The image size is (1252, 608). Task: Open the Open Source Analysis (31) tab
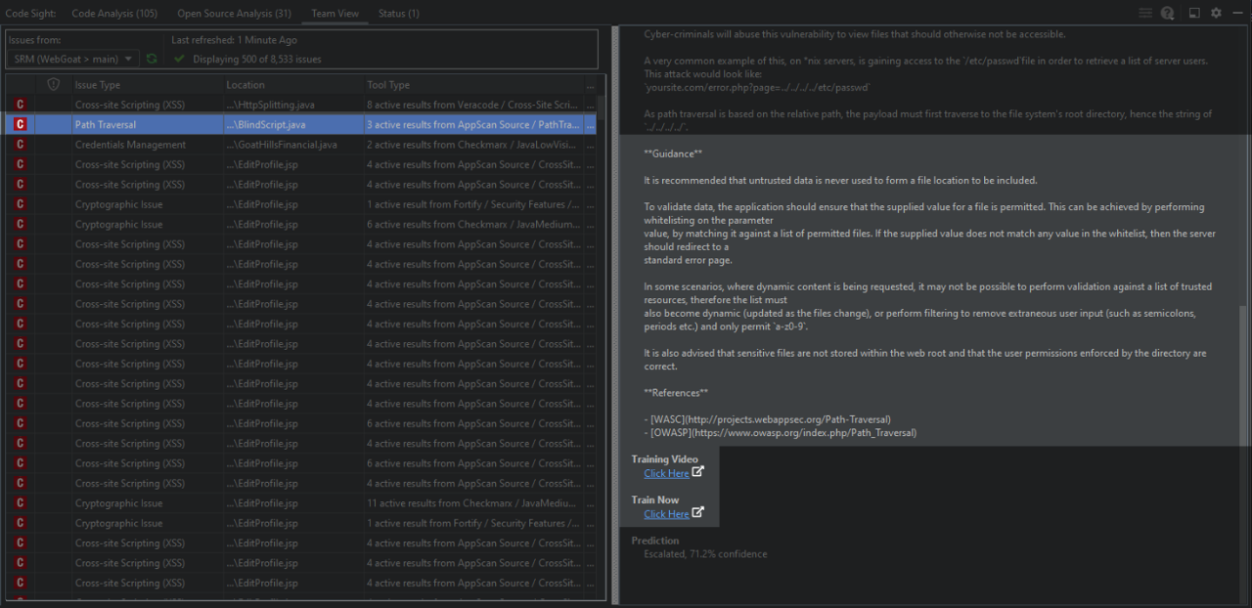point(234,13)
